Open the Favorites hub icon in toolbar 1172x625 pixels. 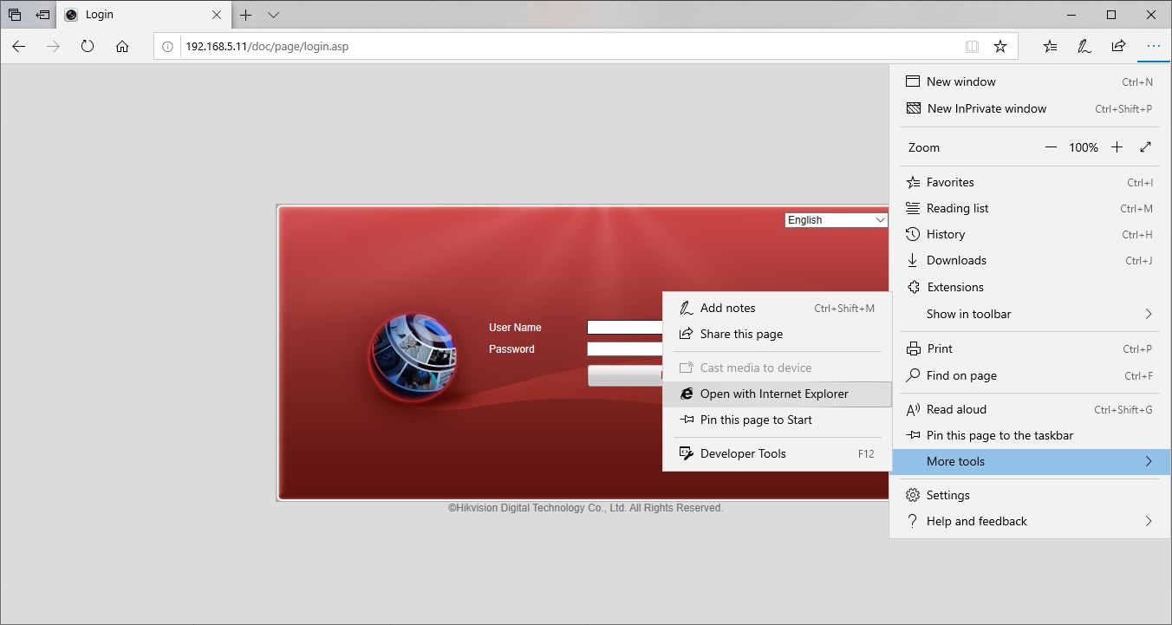(1050, 47)
